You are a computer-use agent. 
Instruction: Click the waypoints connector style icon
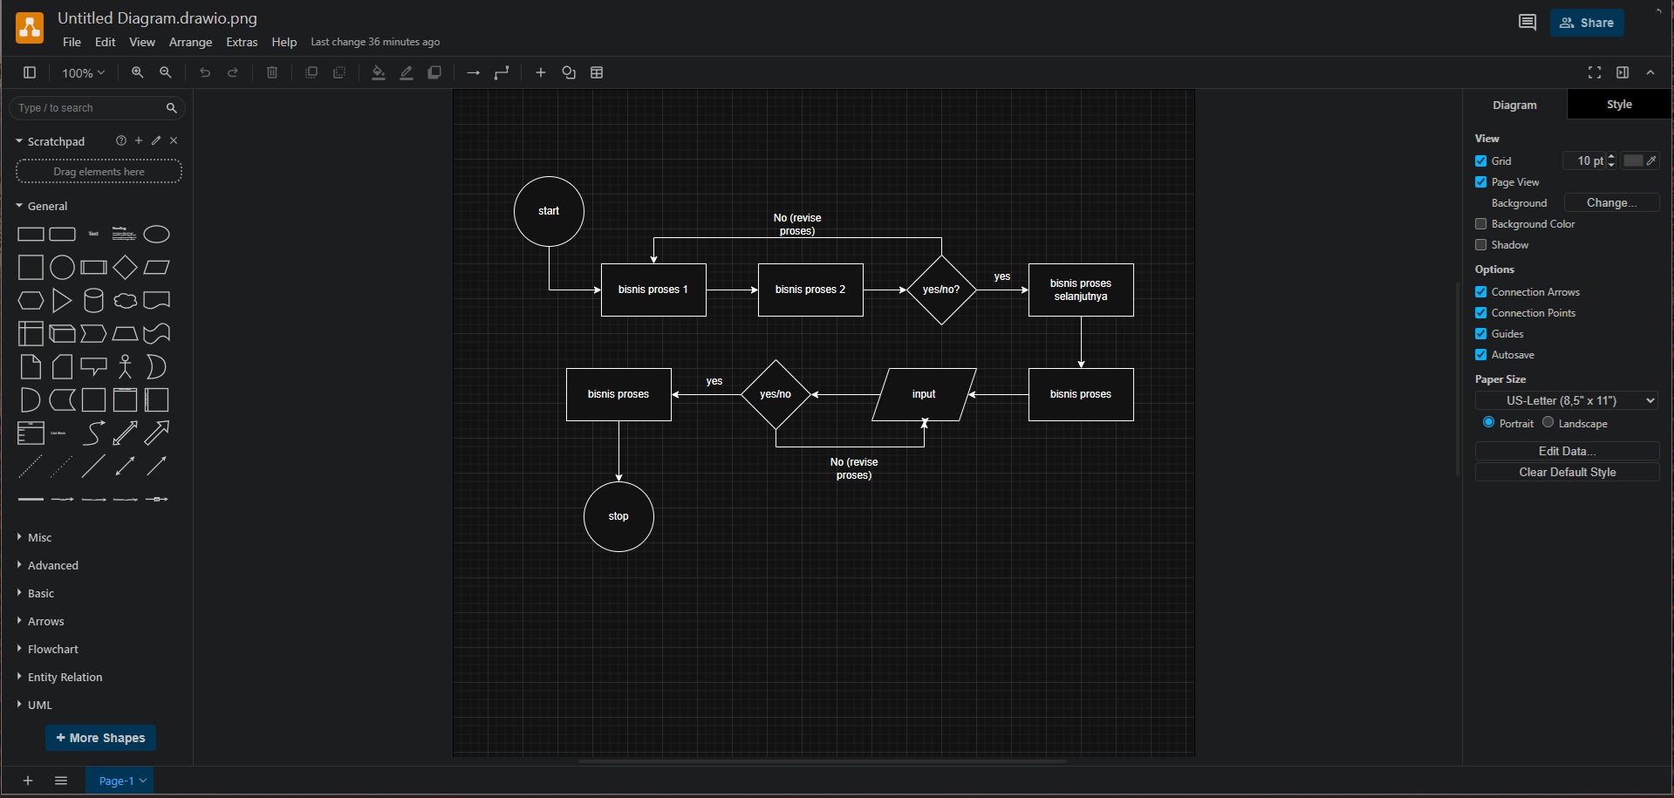502,72
